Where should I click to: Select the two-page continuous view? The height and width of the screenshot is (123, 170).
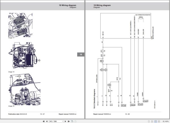click(x=159, y=121)
